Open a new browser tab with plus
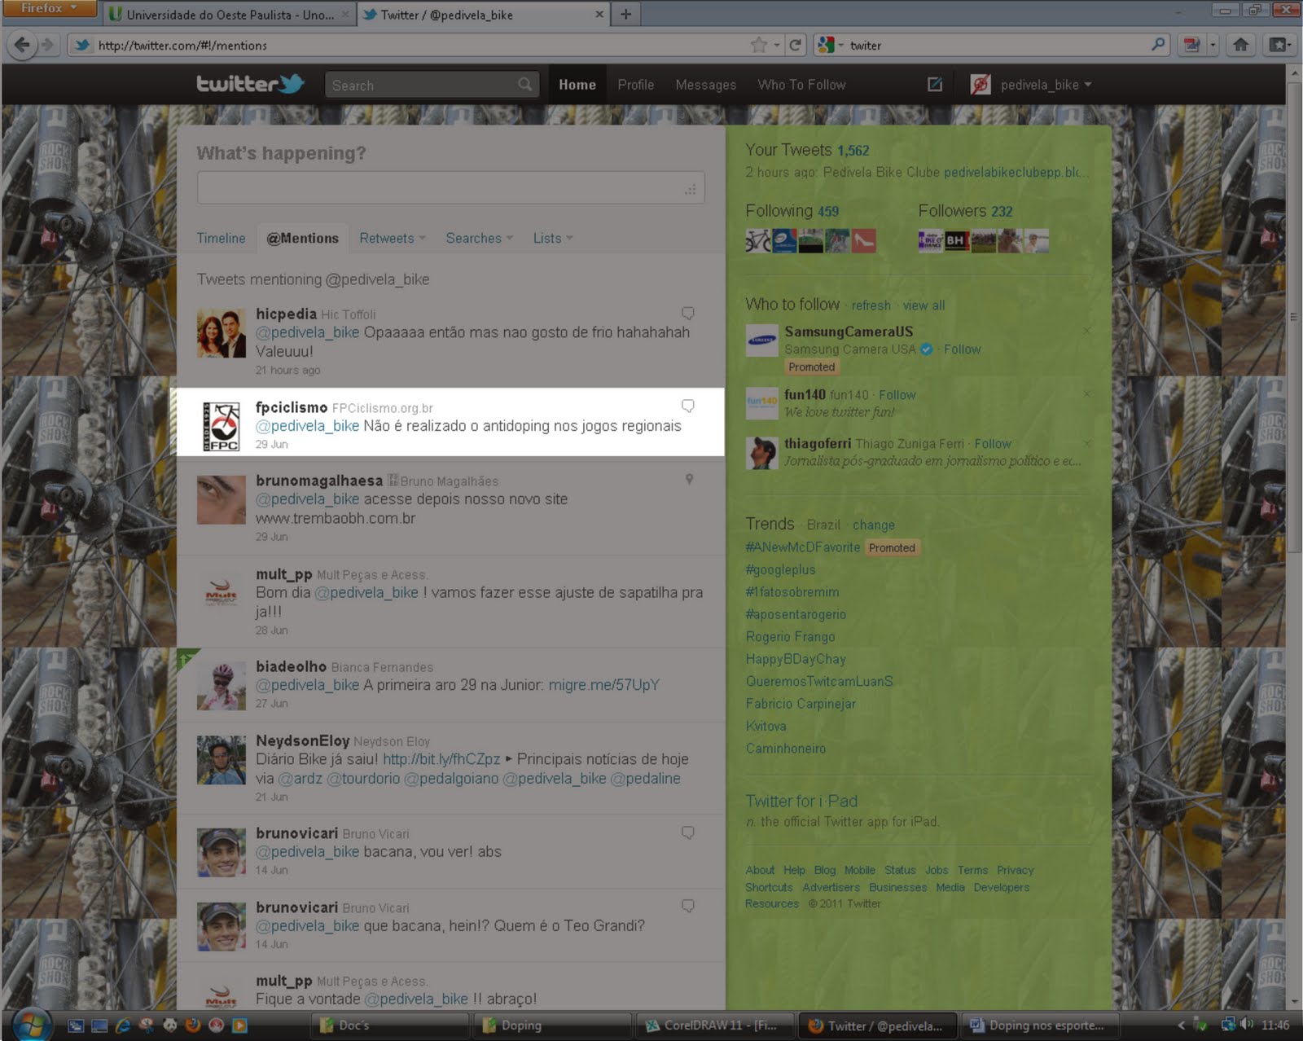The height and width of the screenshot is (1041, 1303). tap(625, 14)
